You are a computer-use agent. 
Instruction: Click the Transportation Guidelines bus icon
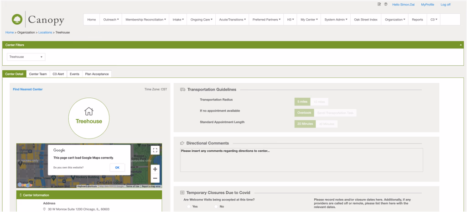(x=182, y=89)
